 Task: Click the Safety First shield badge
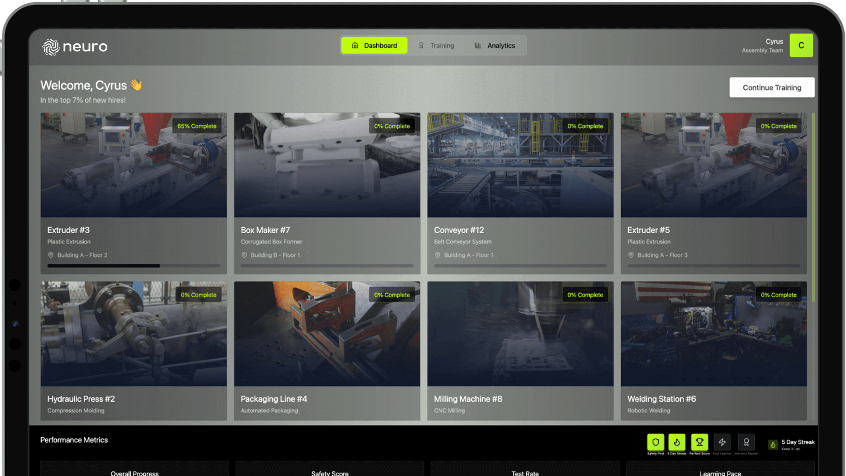pyautogui.click(x=655, y=442)
